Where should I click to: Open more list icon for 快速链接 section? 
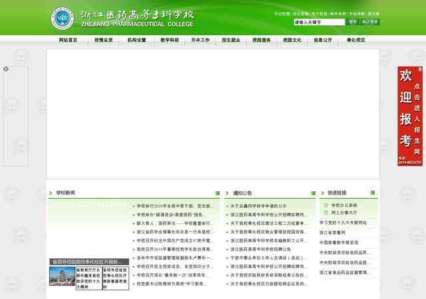[373, 193]
